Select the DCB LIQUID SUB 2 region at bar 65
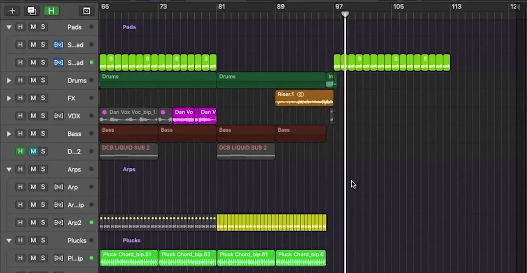The width and height of the screenshot is (527, 273). click(129, 151)
